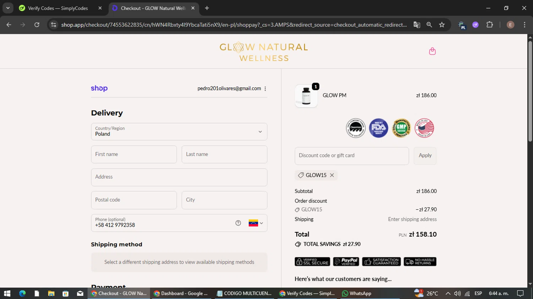
Task: Click the Postal code field
Action: point(134,200)
